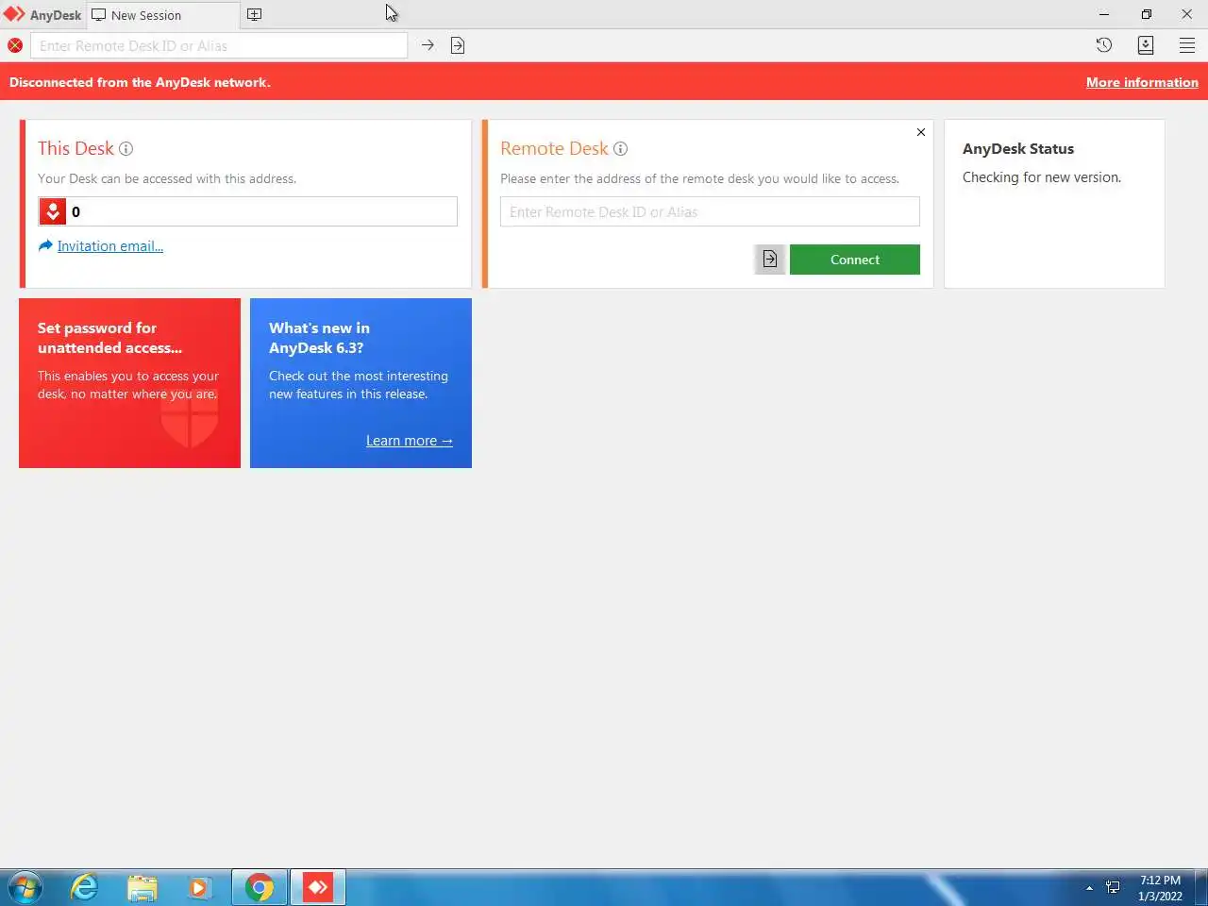Open the Windows Start menu
Screen dimensions: 1208x906
tap(25, 887)
